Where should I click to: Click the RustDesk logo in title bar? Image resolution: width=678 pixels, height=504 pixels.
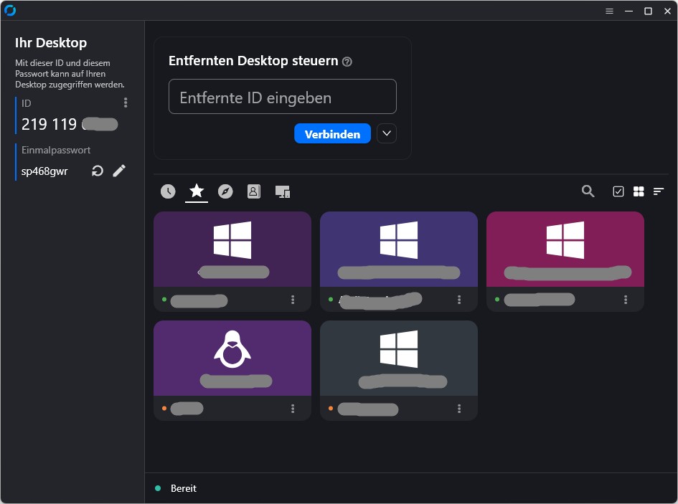pos(10,10)
